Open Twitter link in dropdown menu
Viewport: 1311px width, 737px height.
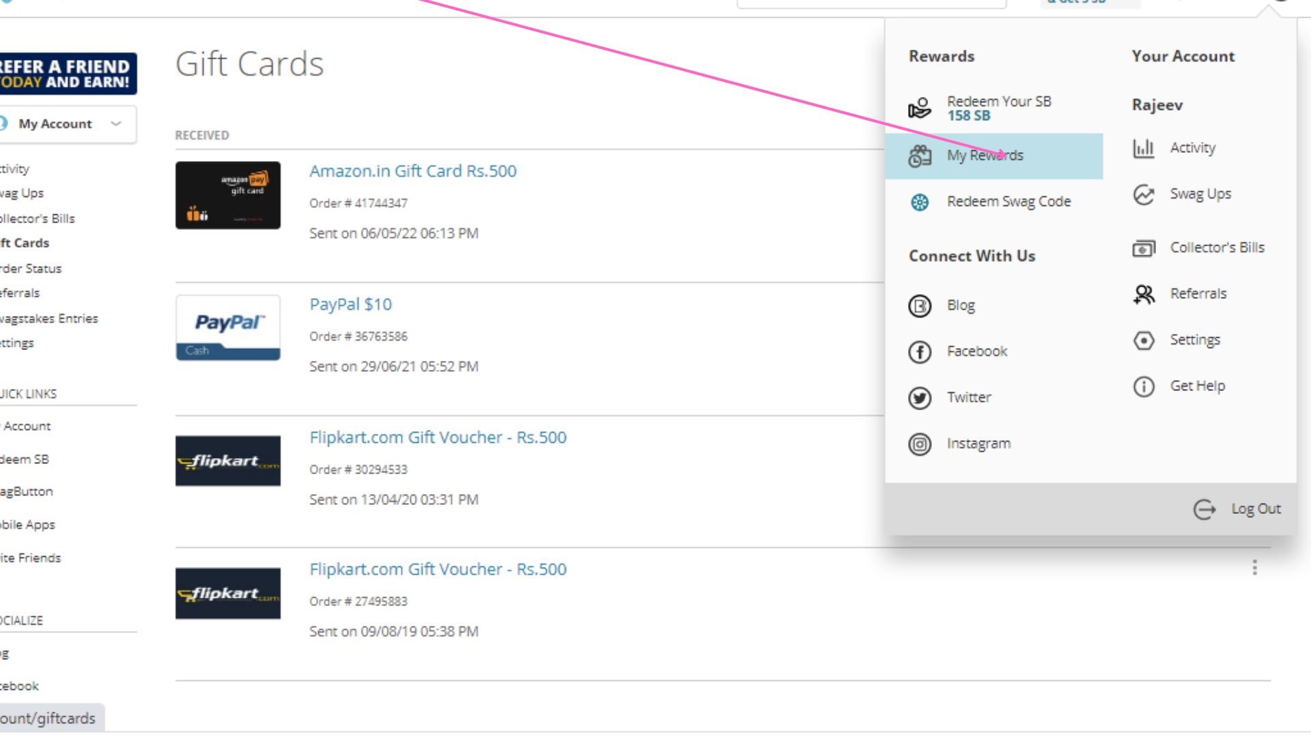click(x=969, y=398)
